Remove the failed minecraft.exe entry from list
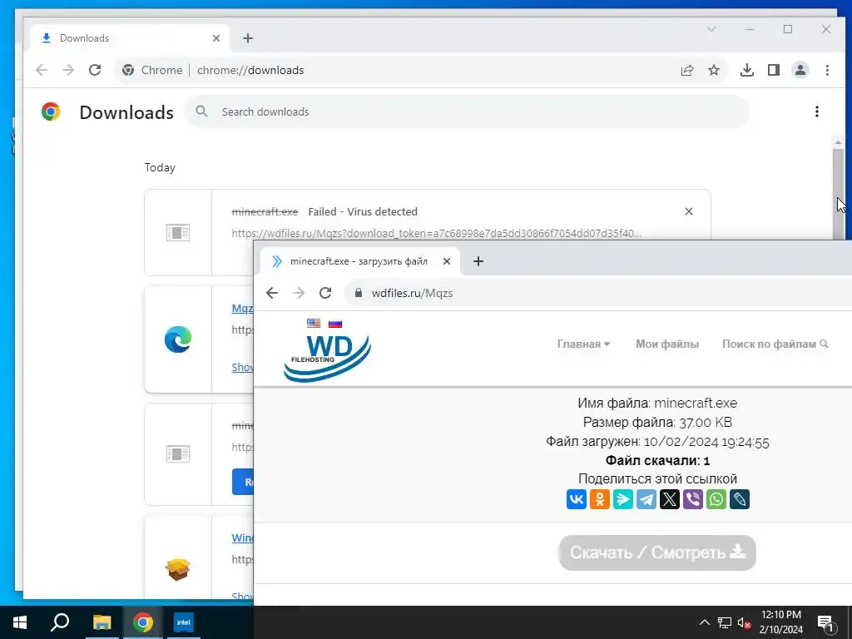This screenshot has width=852, height=639. point(688,211)
